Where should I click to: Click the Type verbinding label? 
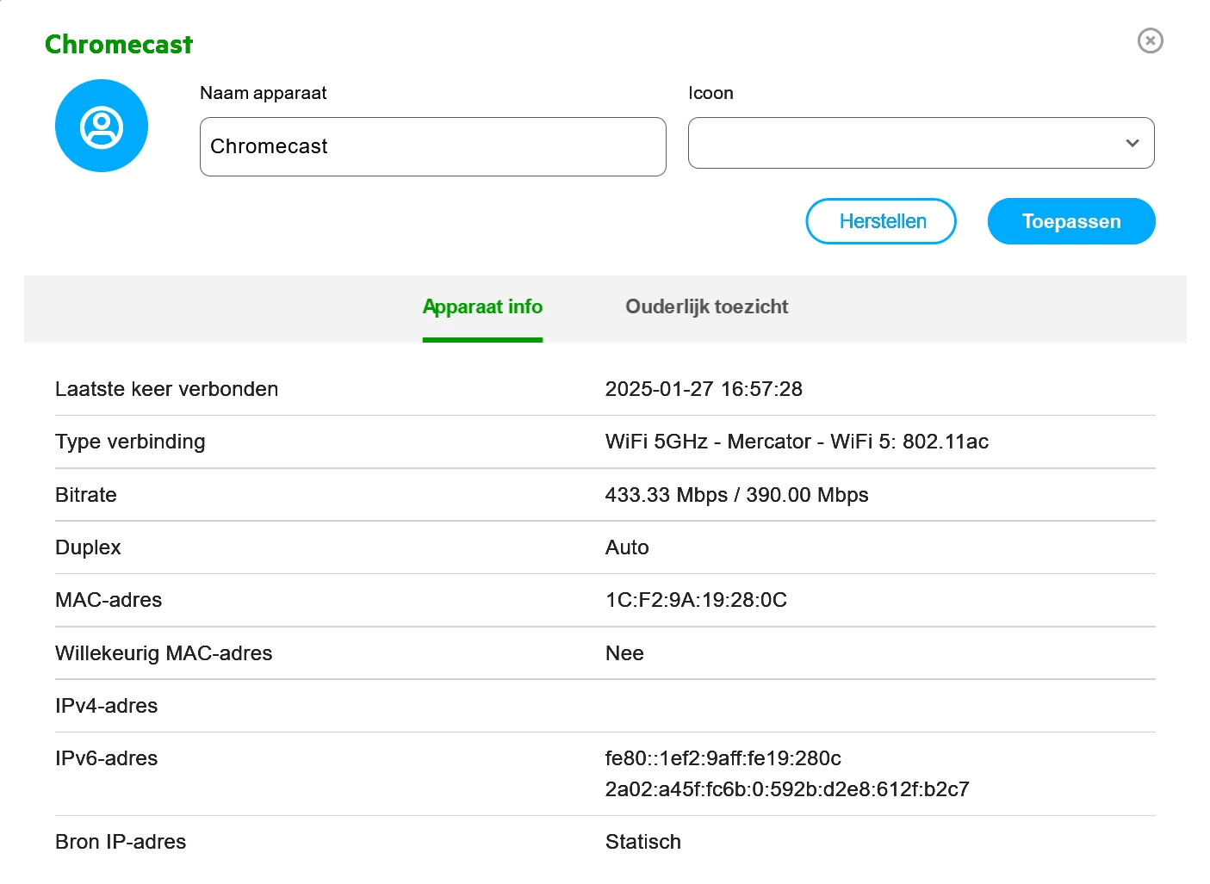coord(130,442)
